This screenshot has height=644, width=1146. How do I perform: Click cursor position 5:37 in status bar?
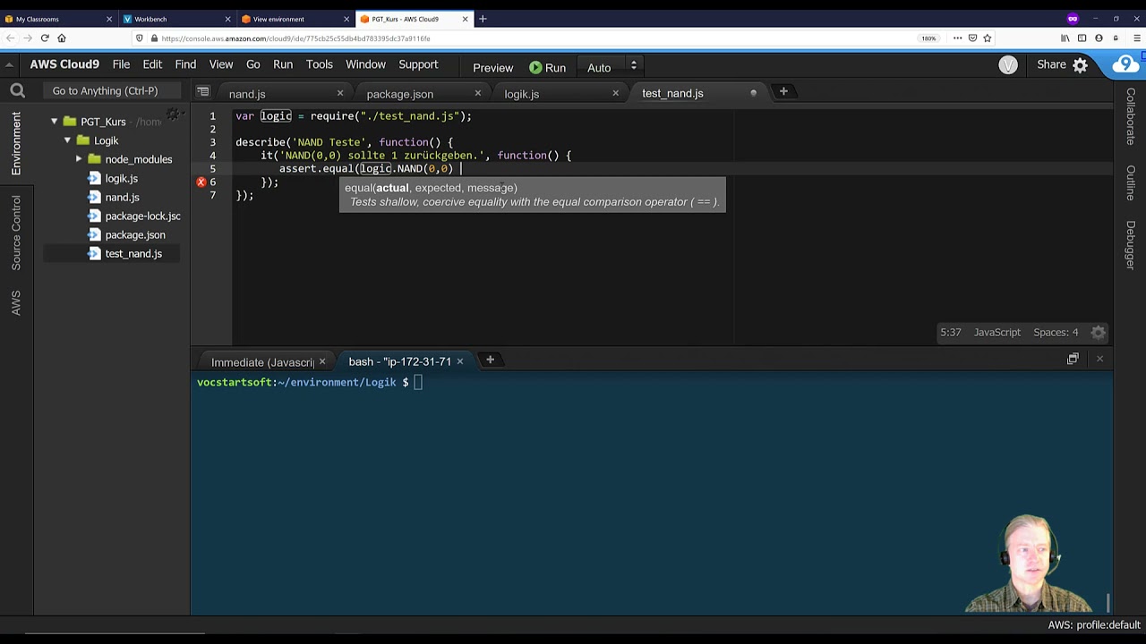(950, 332)
